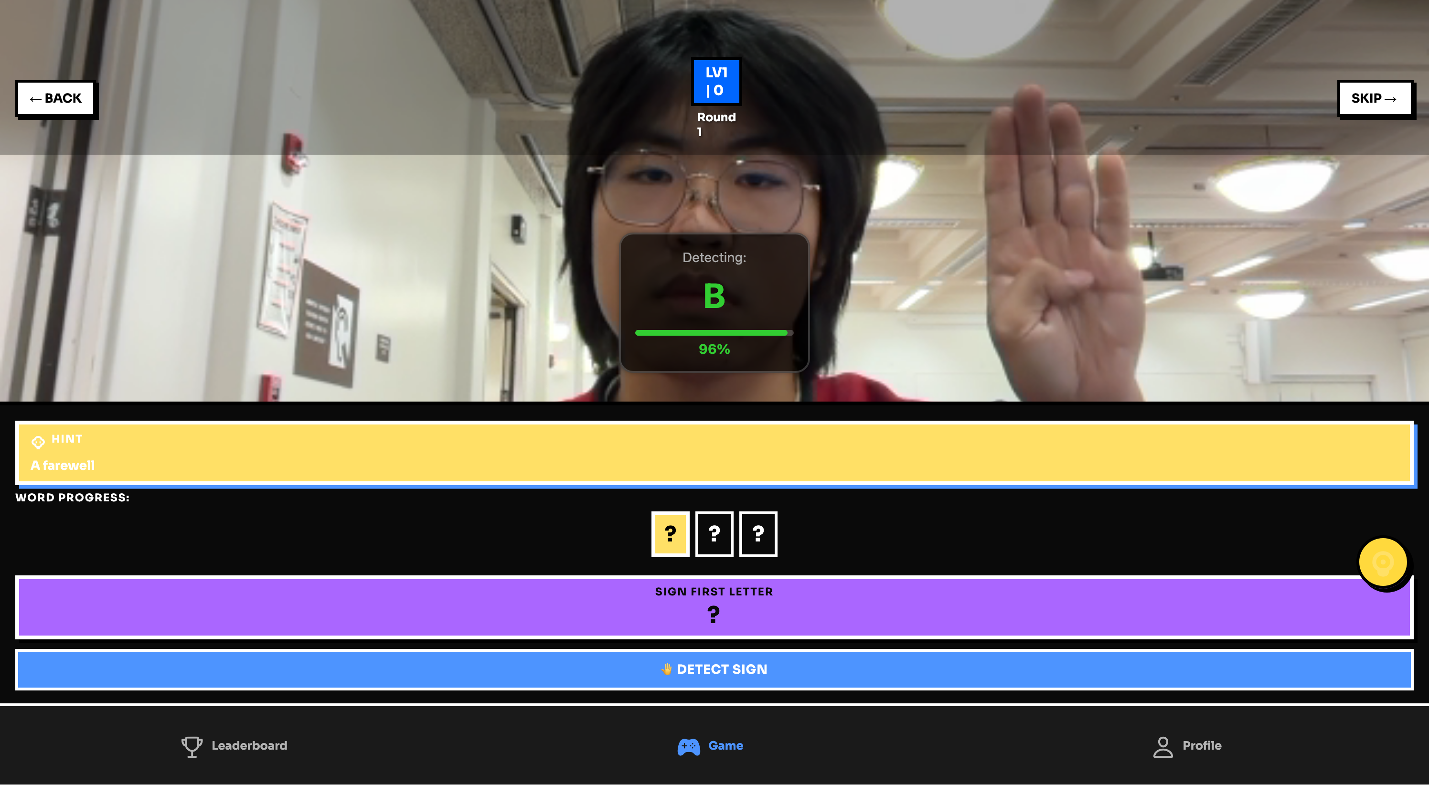Open the Profile tab label
Viewport: 1429px width, 785px height.
pos(1202,746)
